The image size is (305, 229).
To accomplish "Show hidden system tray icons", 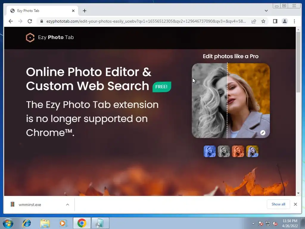I will (x=253, y=223).
